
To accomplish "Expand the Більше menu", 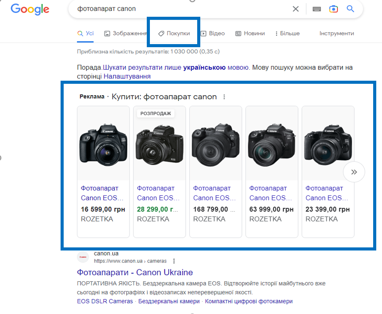I will point(287,33).
